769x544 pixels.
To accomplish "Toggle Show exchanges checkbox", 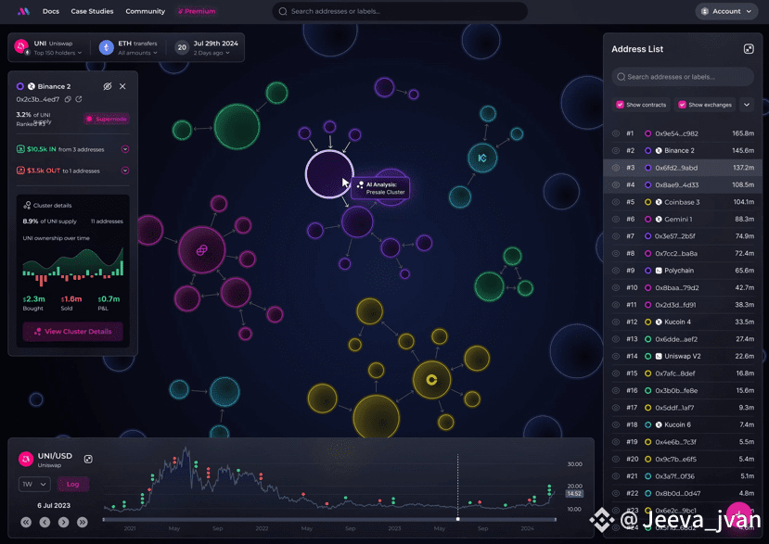I will (682, 105).
